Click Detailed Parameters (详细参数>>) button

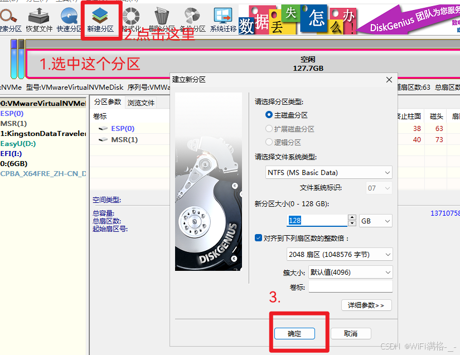tap(366, 305)
